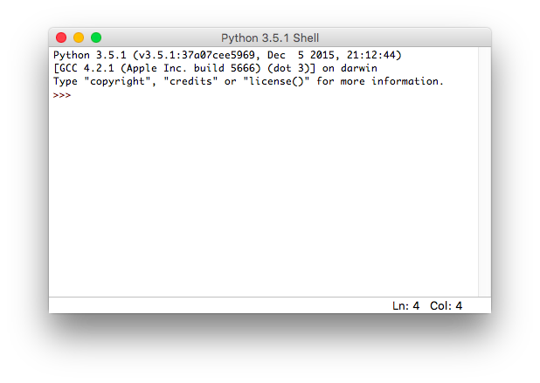Click the word darwin in the banner
This screenshot has width=540, height=383.
(359, 68)
